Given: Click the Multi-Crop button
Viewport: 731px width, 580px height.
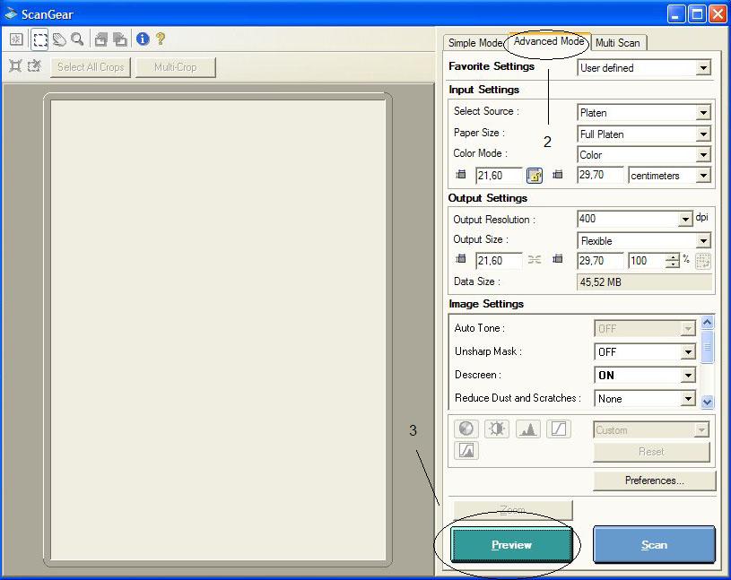Looking at the screenshot, I should pyautogui.click(x=175, y=67).
